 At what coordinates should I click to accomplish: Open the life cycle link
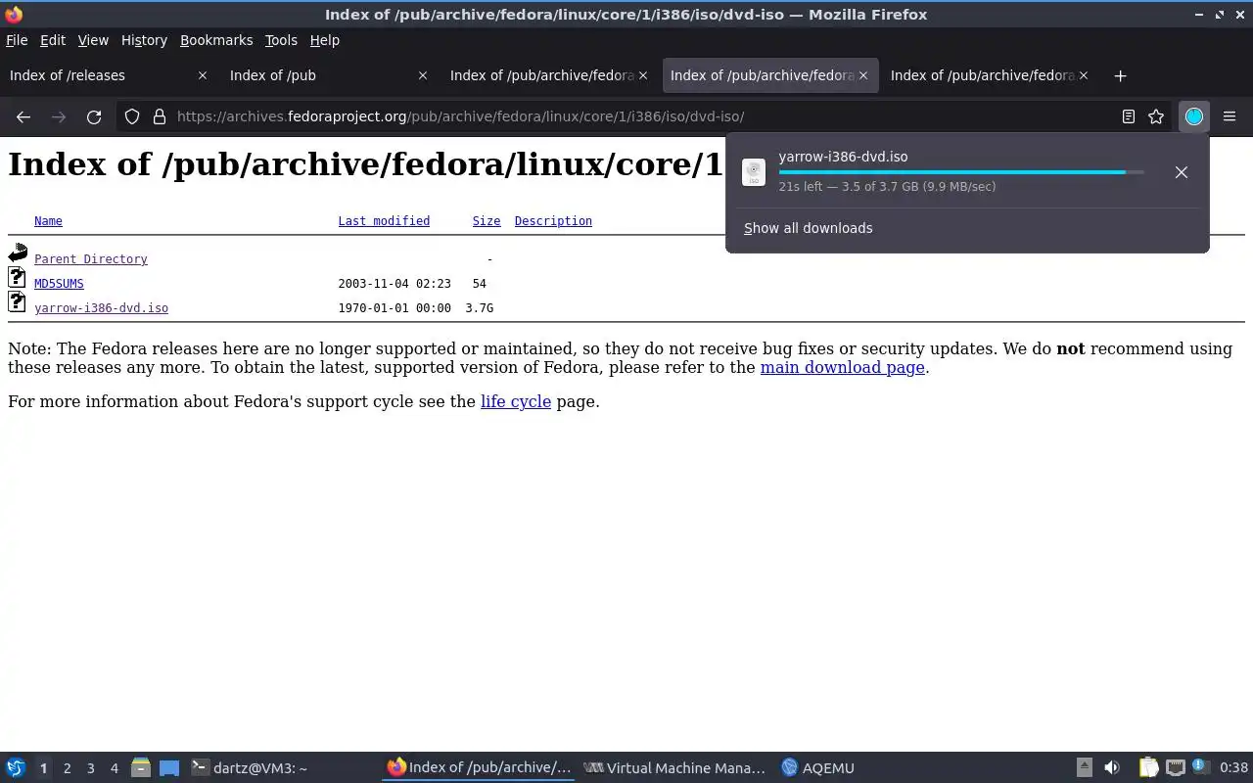(x=516, y=401)
